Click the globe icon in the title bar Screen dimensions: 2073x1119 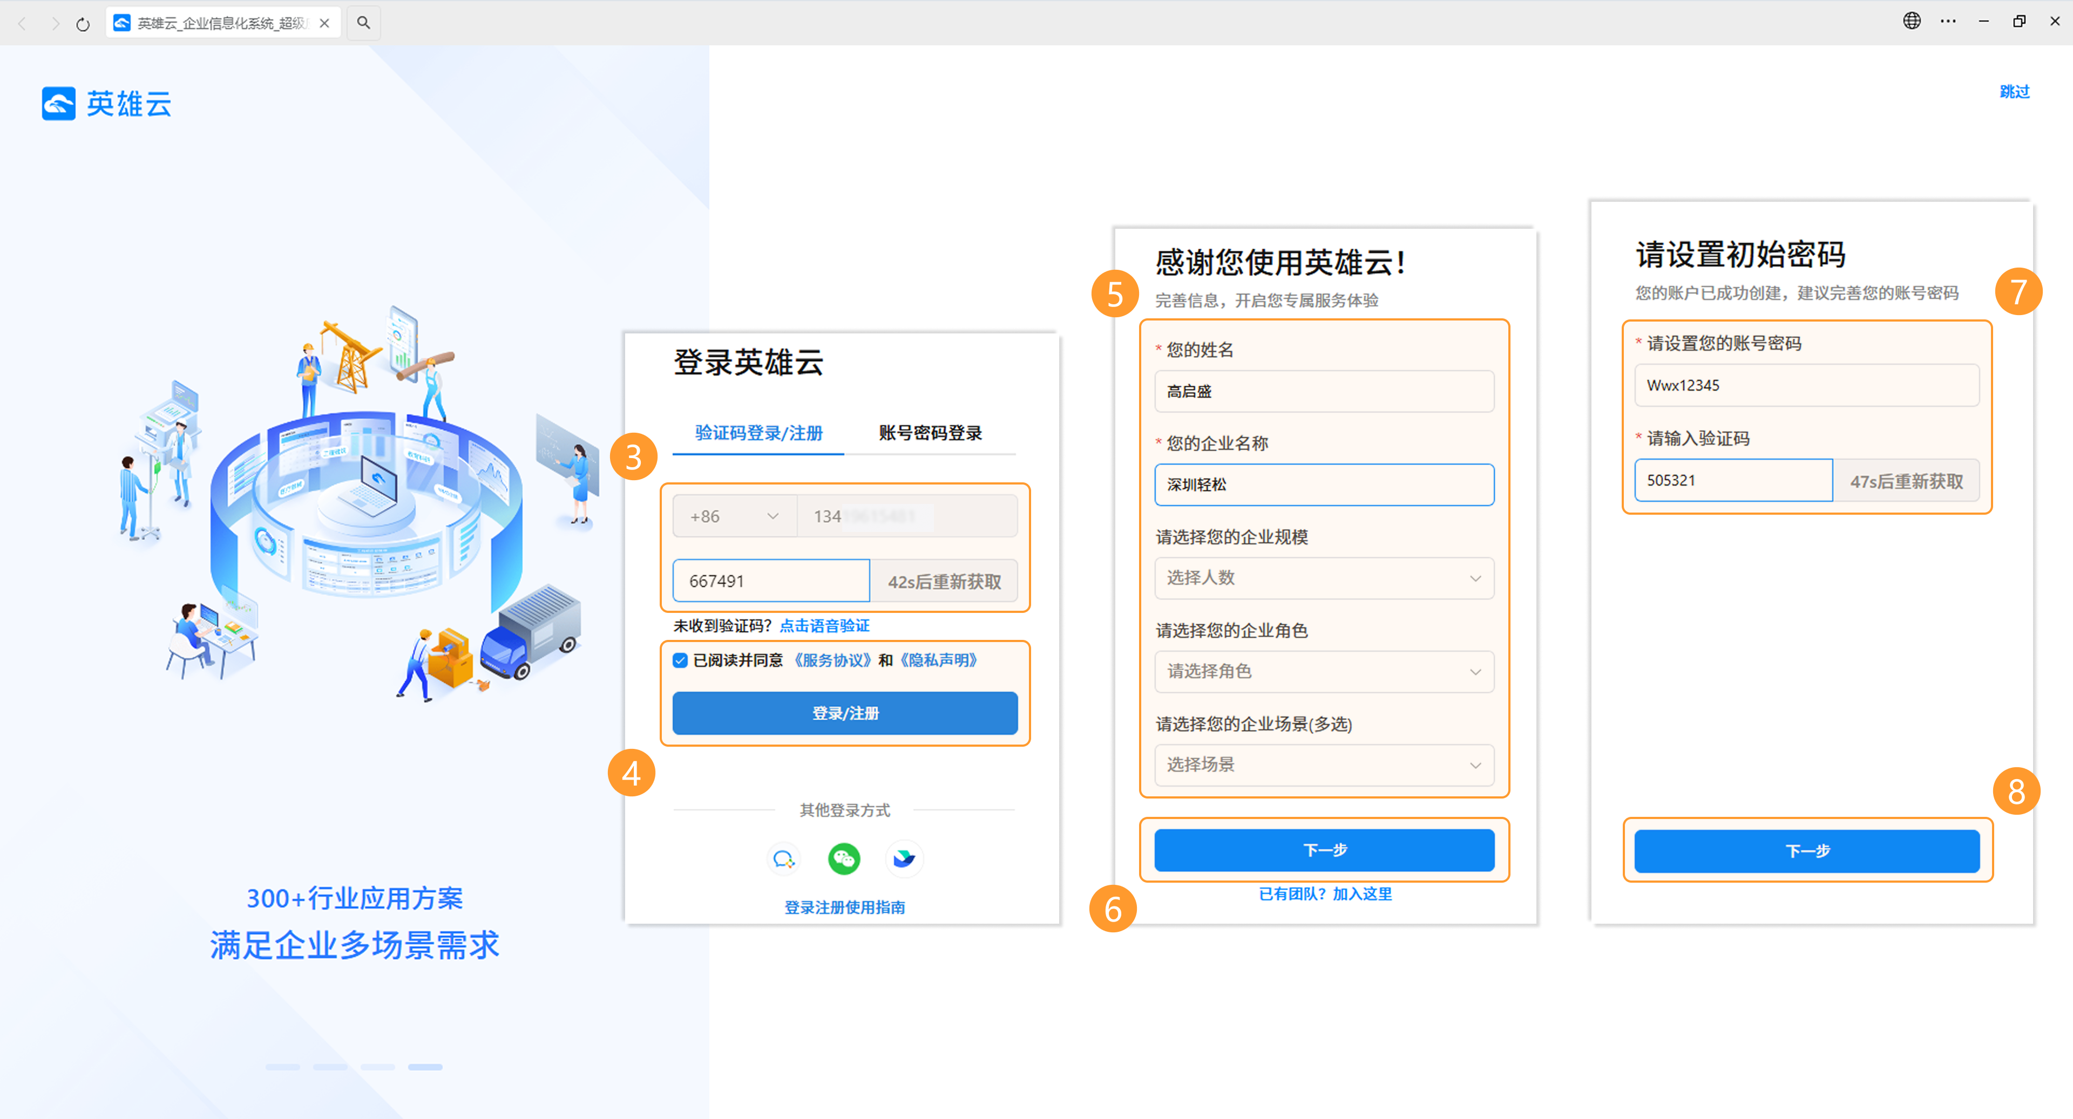pyautogui.click(x=1912, y=21)
